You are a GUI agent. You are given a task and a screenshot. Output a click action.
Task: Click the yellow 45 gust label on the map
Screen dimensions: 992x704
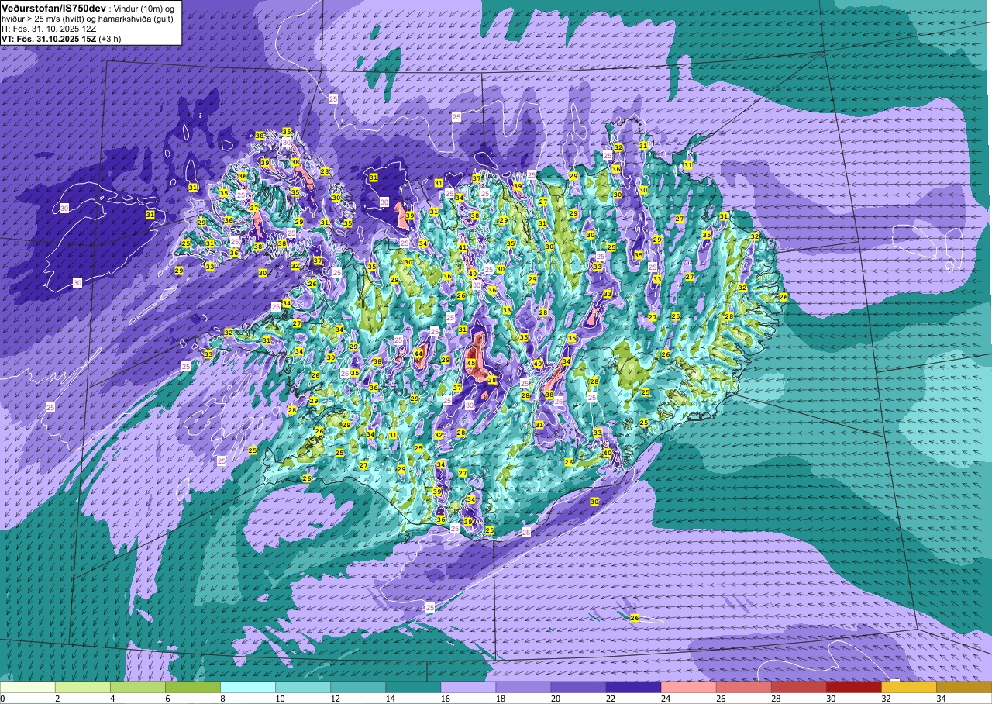point(470,363)
